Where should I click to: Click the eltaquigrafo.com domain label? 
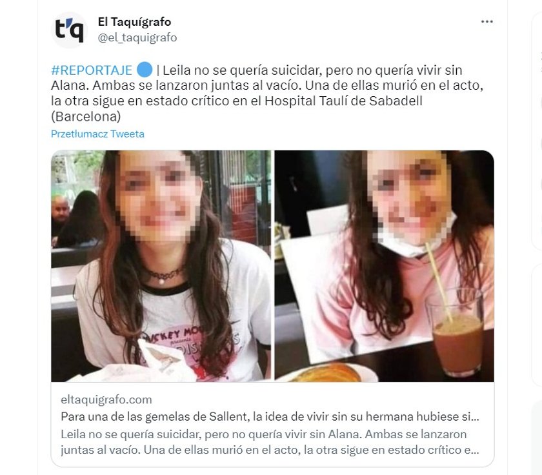click(106, 399)
